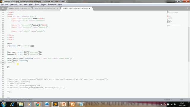
Task: Change the Tab Size setting in status bar
Action: coord(168,100)
